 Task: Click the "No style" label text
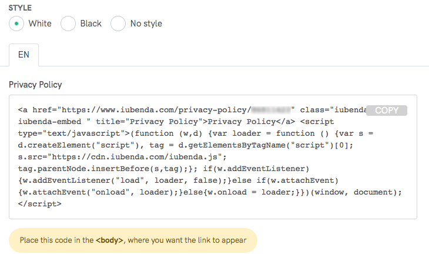coord(146,24)
